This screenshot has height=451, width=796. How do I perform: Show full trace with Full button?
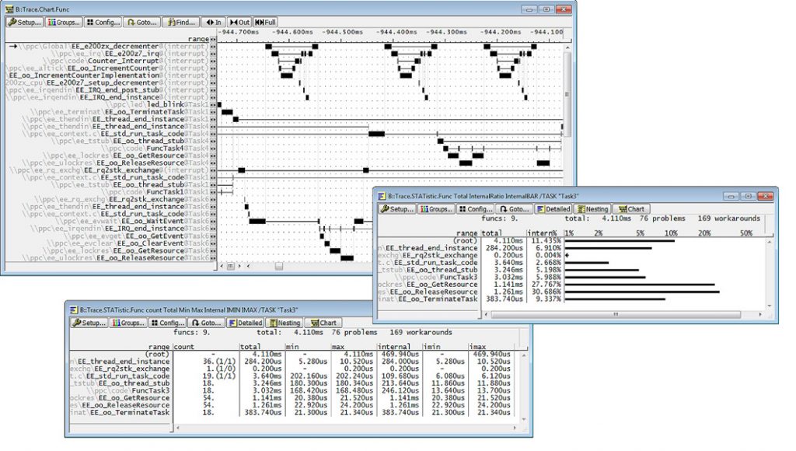tap(265, 23)
